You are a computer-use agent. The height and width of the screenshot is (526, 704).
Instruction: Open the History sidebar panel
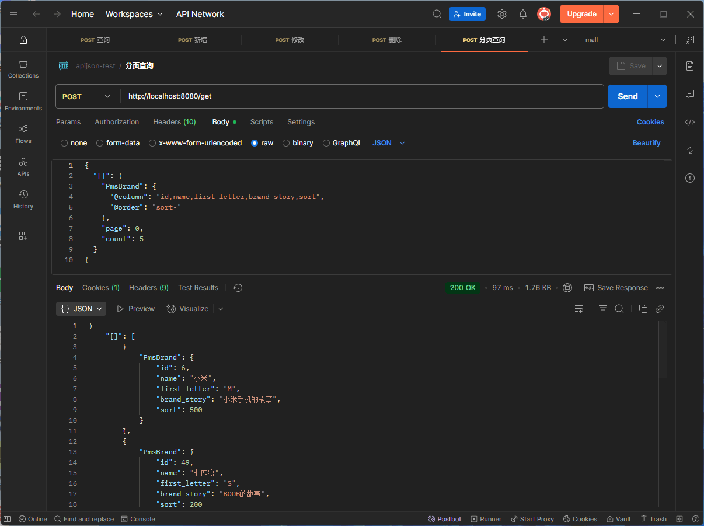tap(23, 199)
